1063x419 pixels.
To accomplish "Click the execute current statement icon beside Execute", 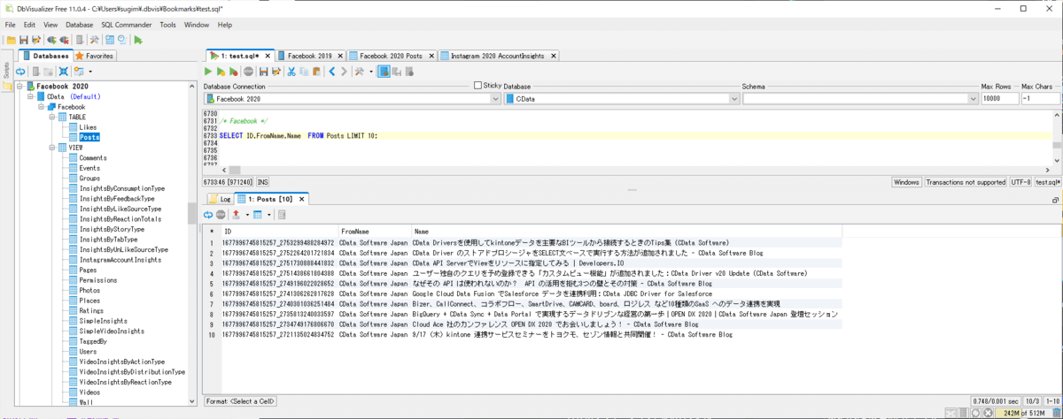I will pos(221,71).
